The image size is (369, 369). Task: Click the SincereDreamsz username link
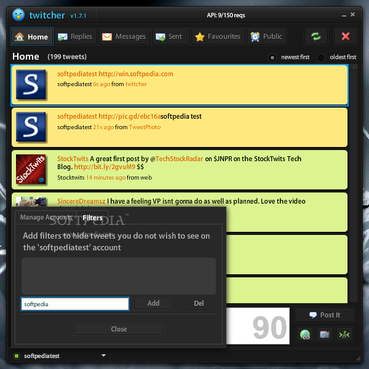click(x=81, y=201)
